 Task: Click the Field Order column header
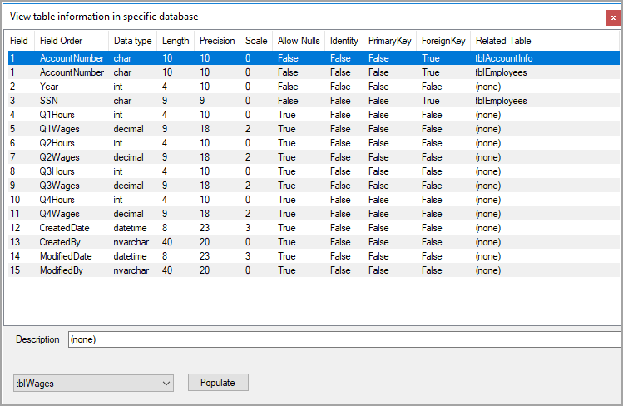click(72, 41)
